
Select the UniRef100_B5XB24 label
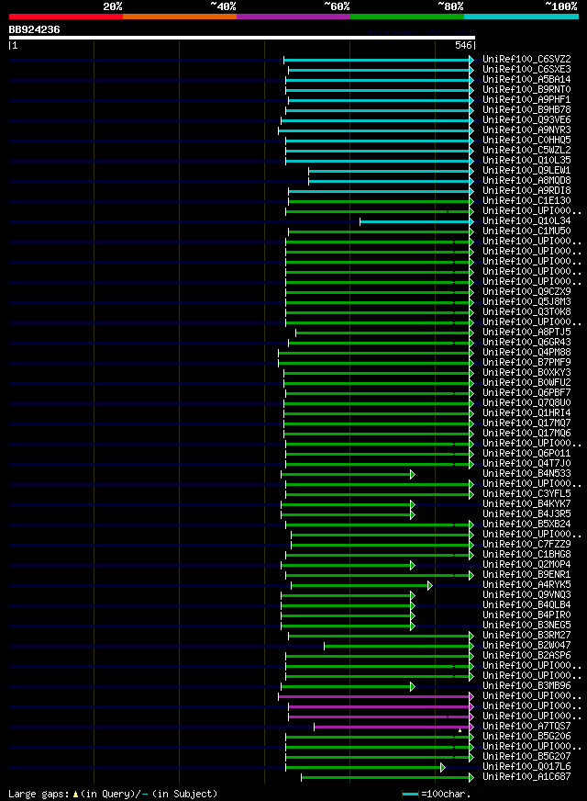tap(526, 525)
